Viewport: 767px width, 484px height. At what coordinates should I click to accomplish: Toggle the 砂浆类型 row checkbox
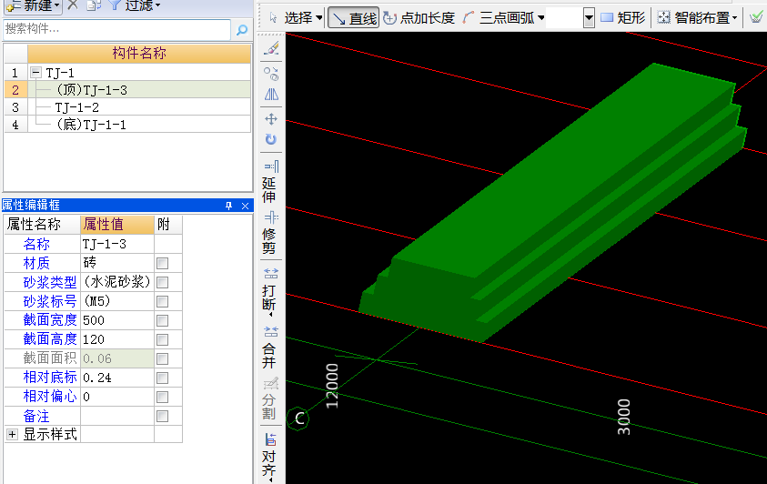[162, 283]
